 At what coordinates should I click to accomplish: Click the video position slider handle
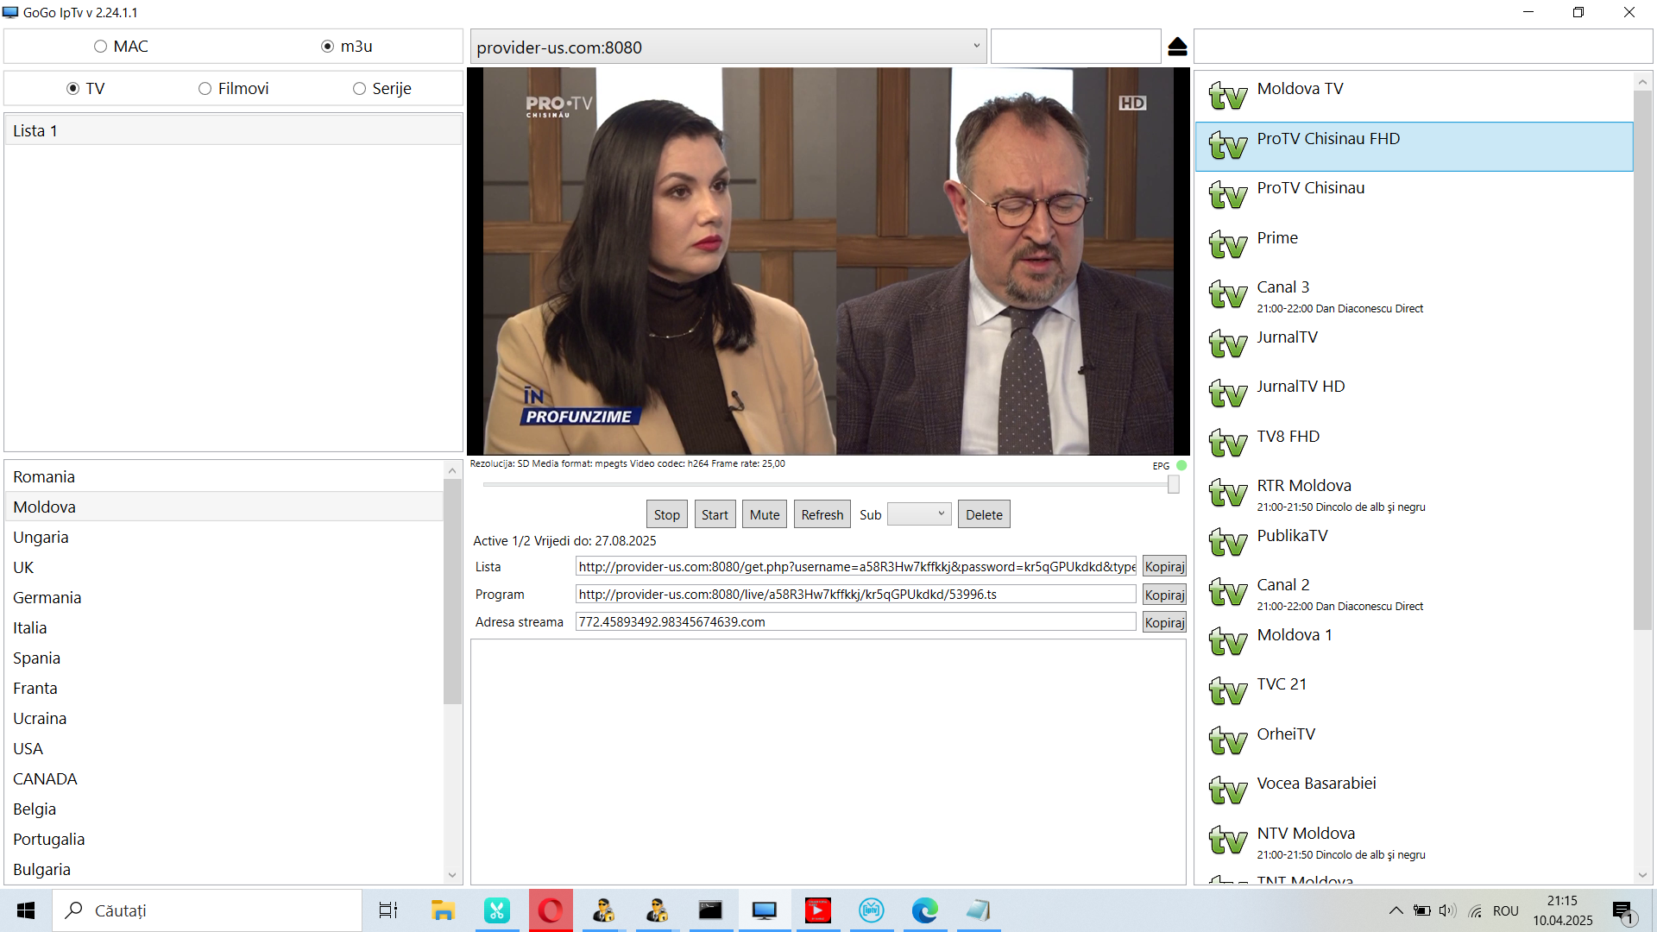tap(1174, 485)
